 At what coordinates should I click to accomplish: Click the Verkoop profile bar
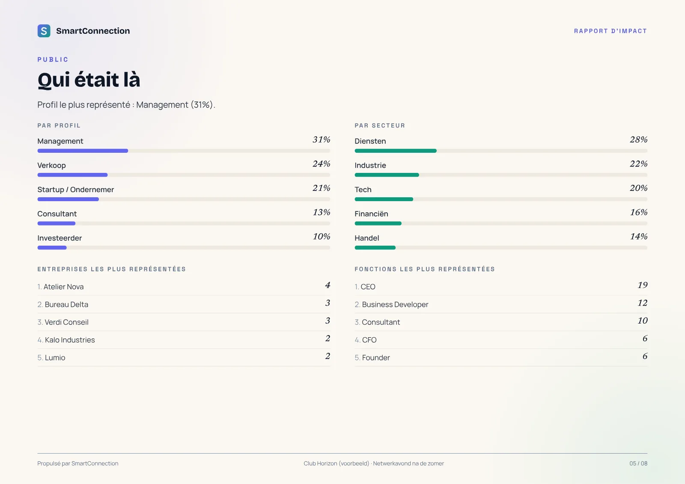tap(184, 175)
